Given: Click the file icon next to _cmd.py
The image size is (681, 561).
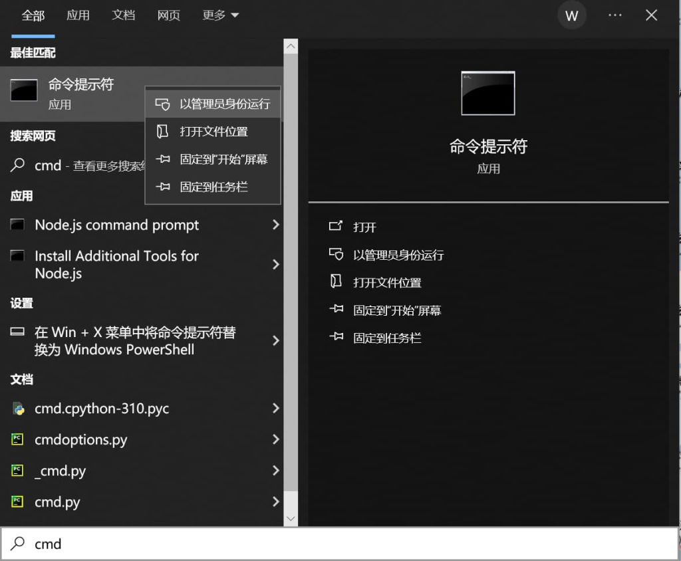Looking at the screenshot, I should point(17,471).
